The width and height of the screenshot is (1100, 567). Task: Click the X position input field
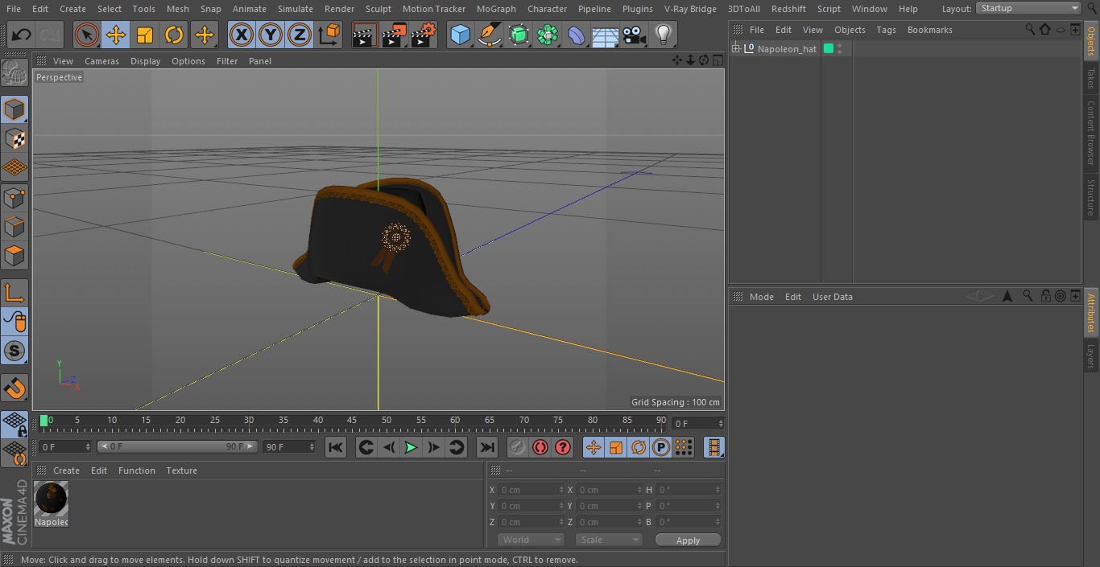(x=531, y=490)
